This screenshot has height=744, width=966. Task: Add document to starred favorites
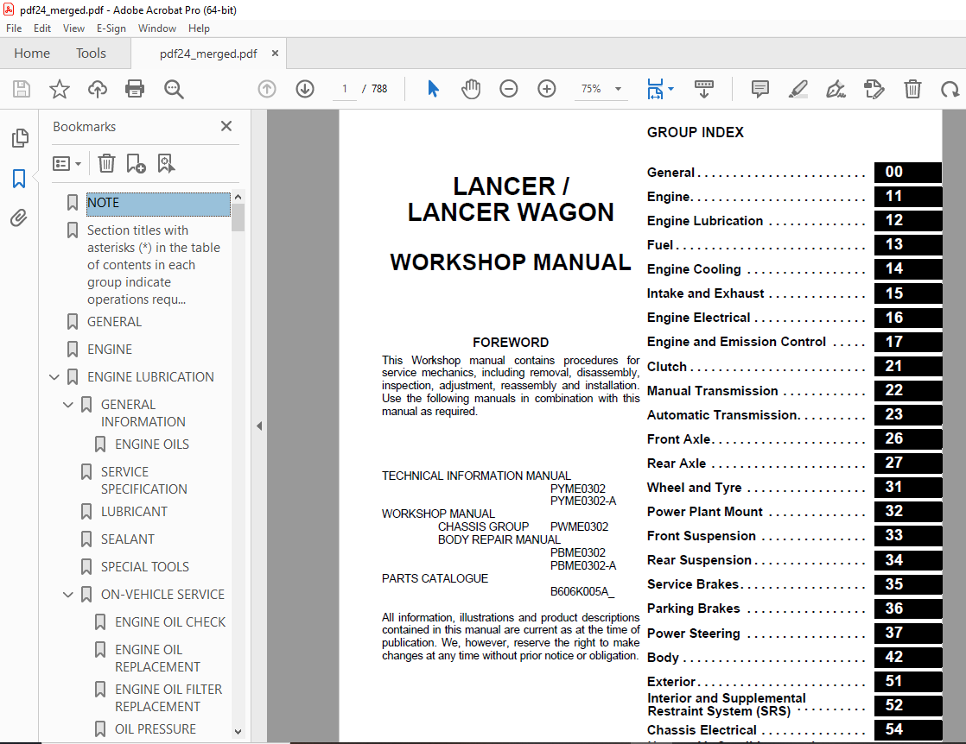59,89
